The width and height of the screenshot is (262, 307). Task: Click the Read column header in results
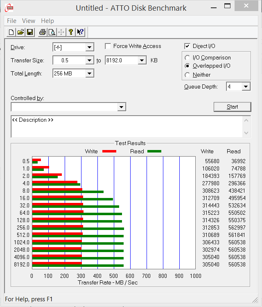234,151
